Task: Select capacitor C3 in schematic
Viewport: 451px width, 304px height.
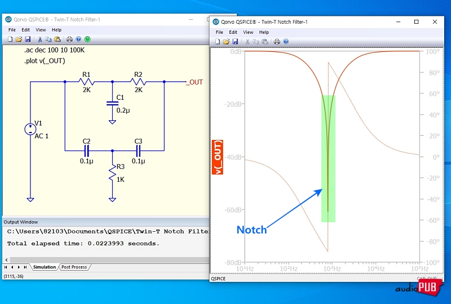Action: point(138,150)
